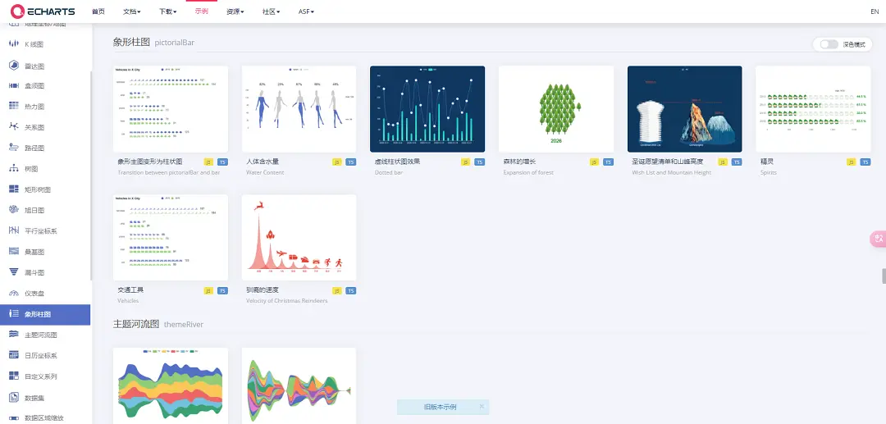886x424 pixels.
Task: Open TS badge for 驯鹿的速度 example
Action: [351, 291]
